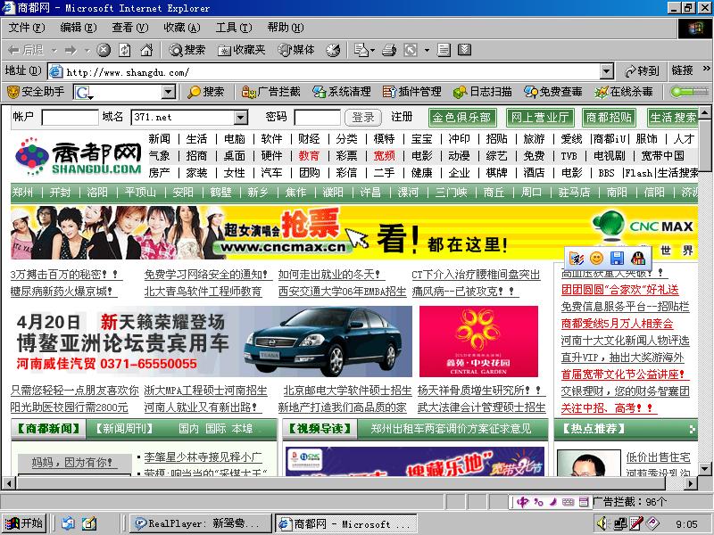This screenshot has height=535, width=714.
Task: Click the Refresh page icon
Action: pyautogui.click(x=125, y=50)
